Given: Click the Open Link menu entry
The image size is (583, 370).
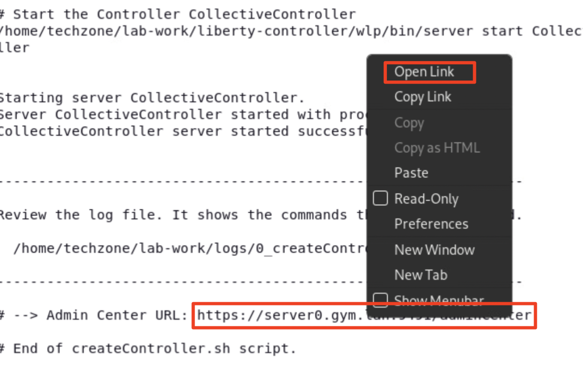Looking at the screenshot, I should [424, 72].
